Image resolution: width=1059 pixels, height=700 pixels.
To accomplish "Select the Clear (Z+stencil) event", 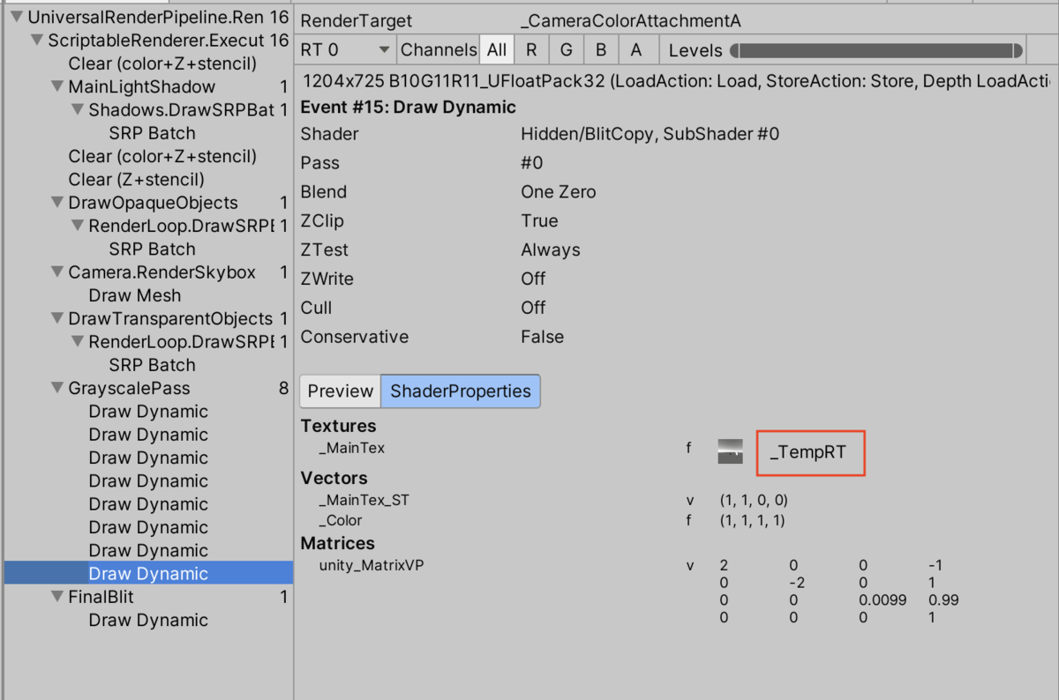I will click(x=137, y=180).
